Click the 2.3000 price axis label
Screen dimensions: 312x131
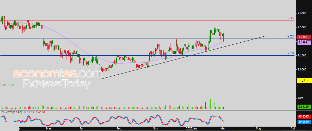pos(302,27)
